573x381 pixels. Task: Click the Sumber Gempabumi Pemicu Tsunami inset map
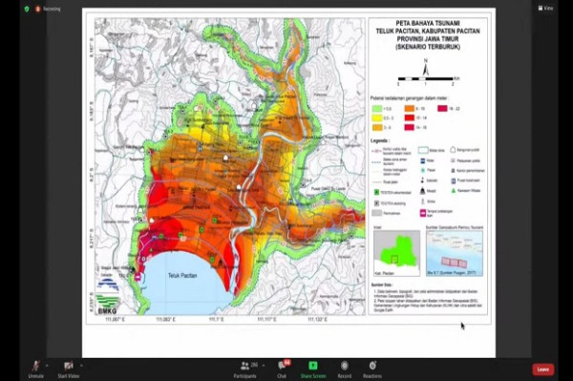click(455, 253)
